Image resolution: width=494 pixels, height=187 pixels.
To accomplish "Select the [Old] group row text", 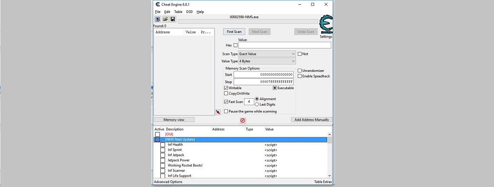I will [169, 135].
